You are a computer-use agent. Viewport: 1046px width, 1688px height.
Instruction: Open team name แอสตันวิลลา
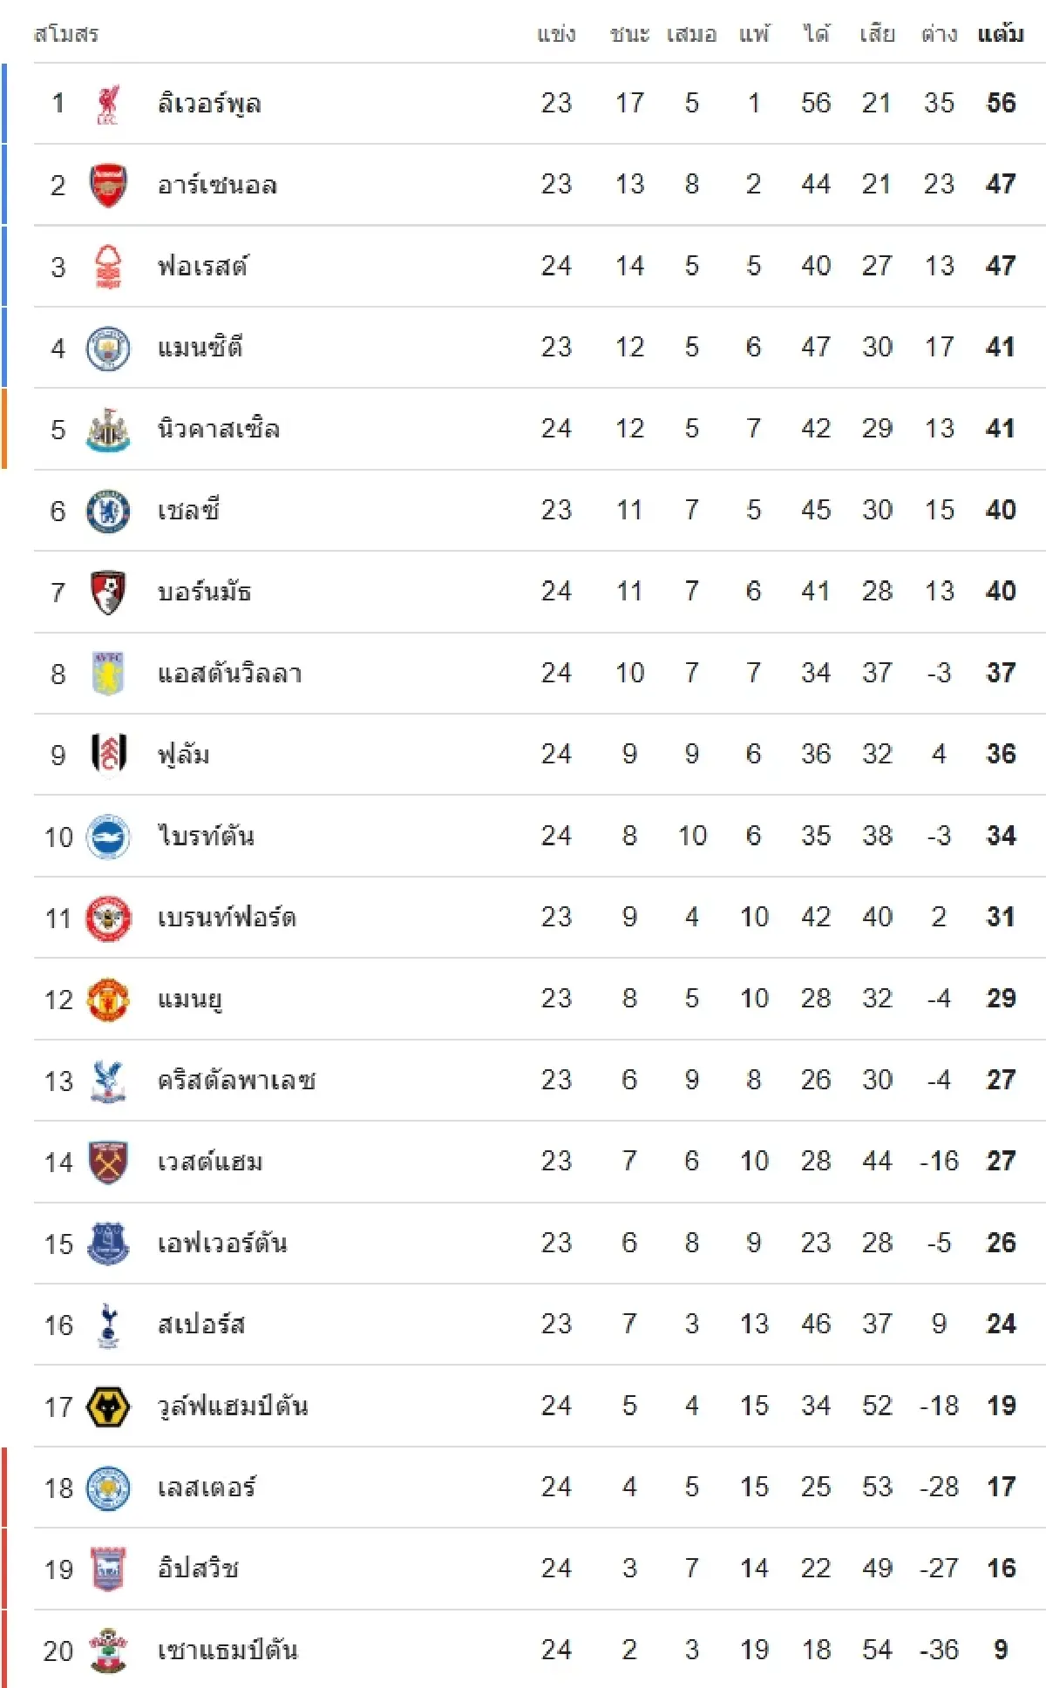[230, 674]
